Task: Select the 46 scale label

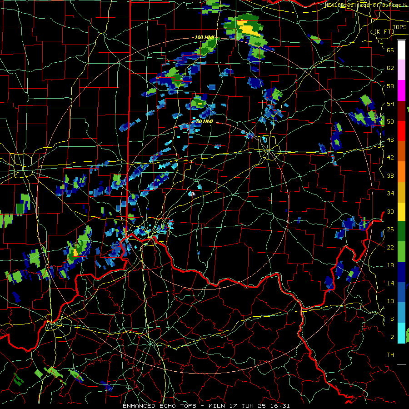Action: 390,140
